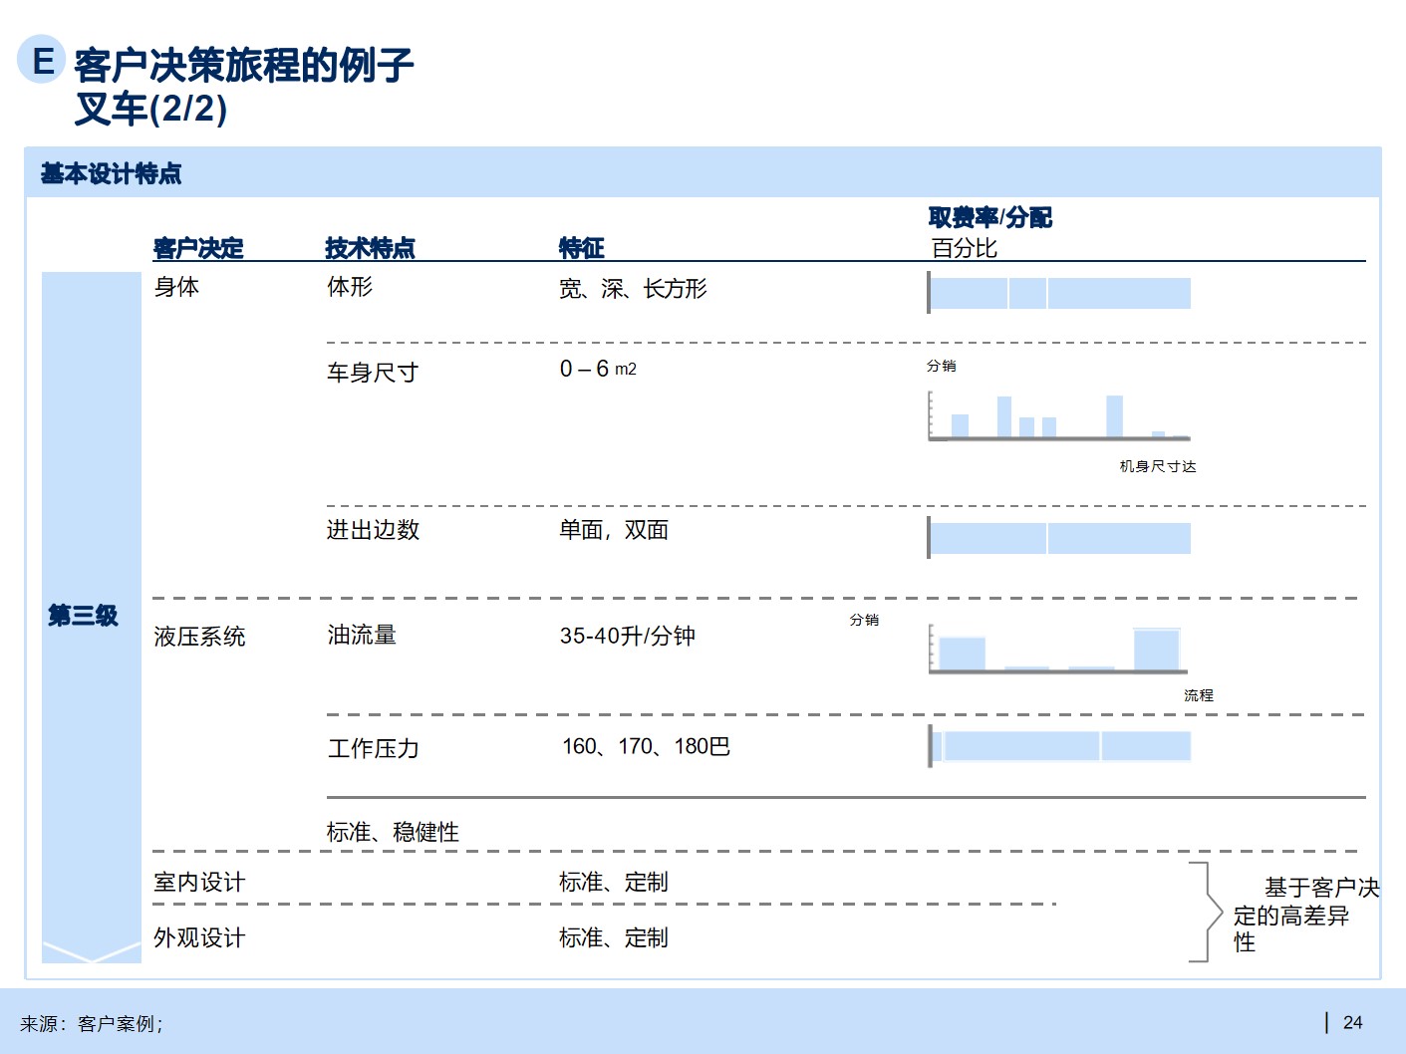
Task: Click the 取费率/分配 column header
Action: pyautogui.click(x=989, y=217)
